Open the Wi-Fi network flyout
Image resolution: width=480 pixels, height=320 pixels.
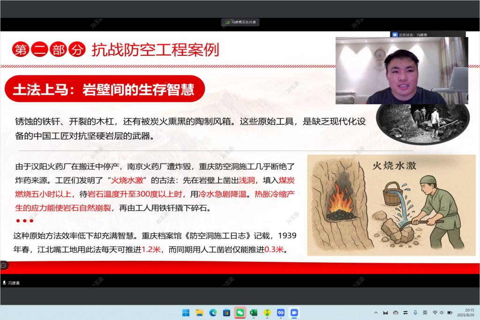(x=435, y=312)
